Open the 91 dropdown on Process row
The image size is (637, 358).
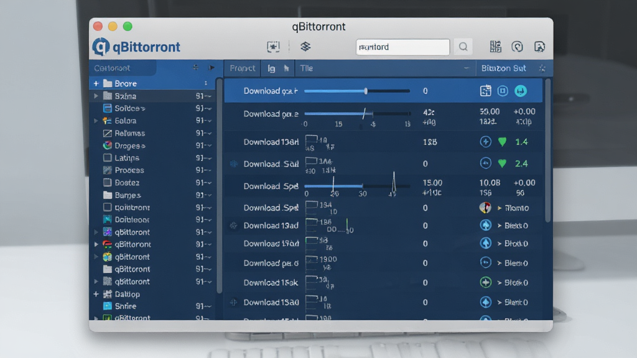204,170
